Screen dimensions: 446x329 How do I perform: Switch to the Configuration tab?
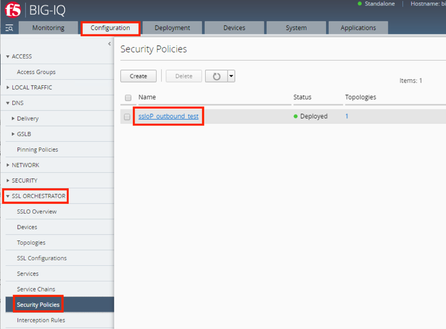click(x=111, y=28)
